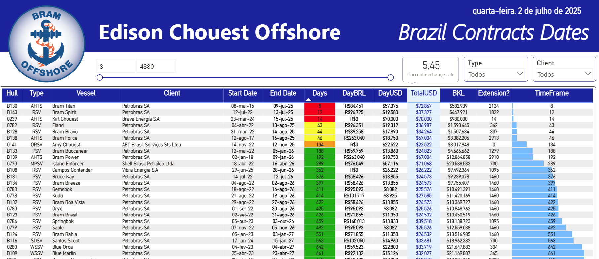Screen dimensions: 599x259
Task: Click the 09-jul-25 end date
Action: click(283, 106)
